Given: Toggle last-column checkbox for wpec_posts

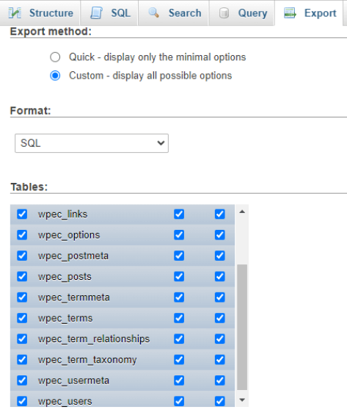Looking at the screenshot, I should pyautogui.click(x=219, y=276).
